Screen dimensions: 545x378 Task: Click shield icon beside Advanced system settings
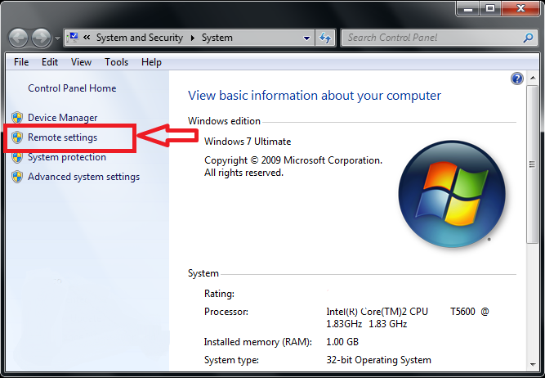point(17,177)
